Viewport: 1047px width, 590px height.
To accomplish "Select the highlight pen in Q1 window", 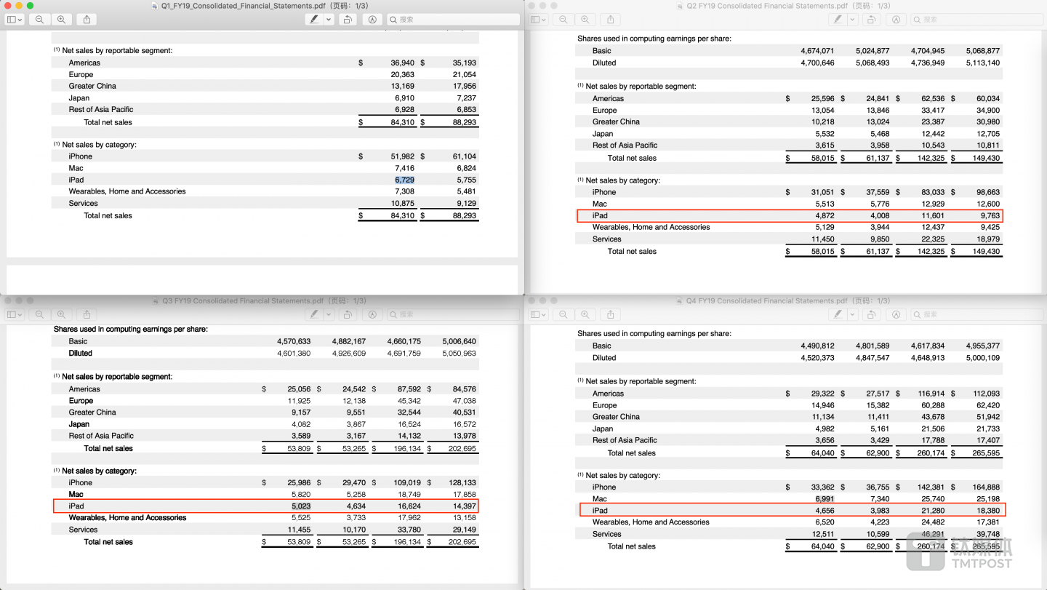I will pos(314,20).
